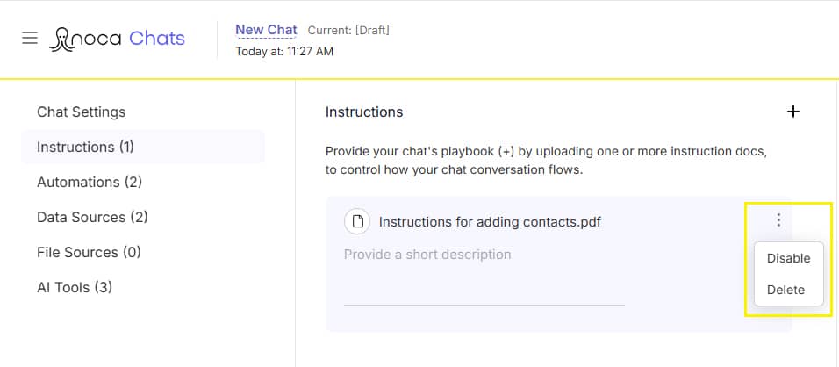The width and height of the screenshot is (839, 367).
Task: Click the PDF document file icon
Action: coord(357,221)
